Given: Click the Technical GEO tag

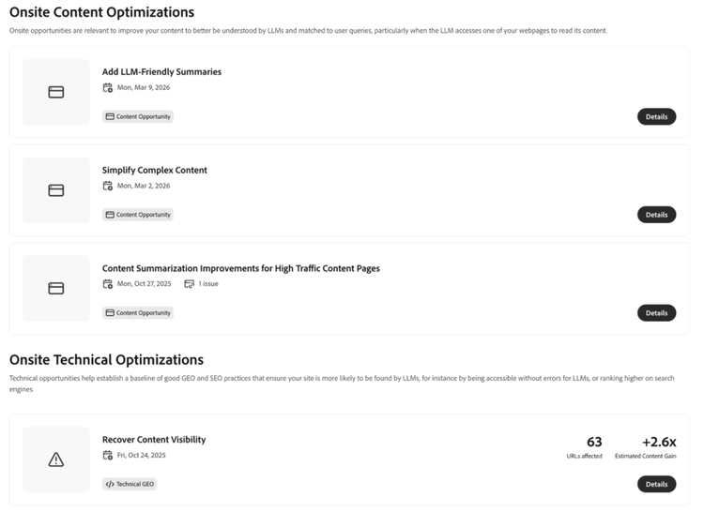Looking at the screenshot, I should 130,484.
